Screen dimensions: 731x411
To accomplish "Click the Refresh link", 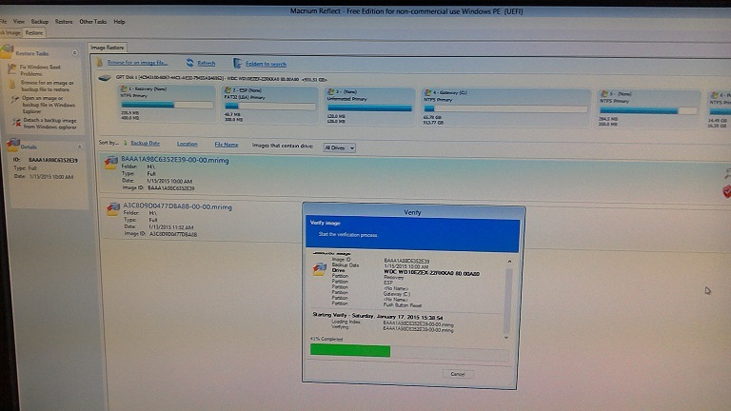I will [x=206, y=64].
